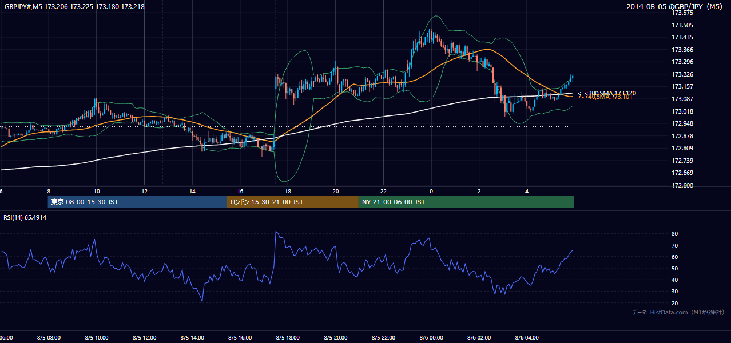Click hour 14 on price chart time axis
The image size is (731, 343).
(x=192, y=191)
